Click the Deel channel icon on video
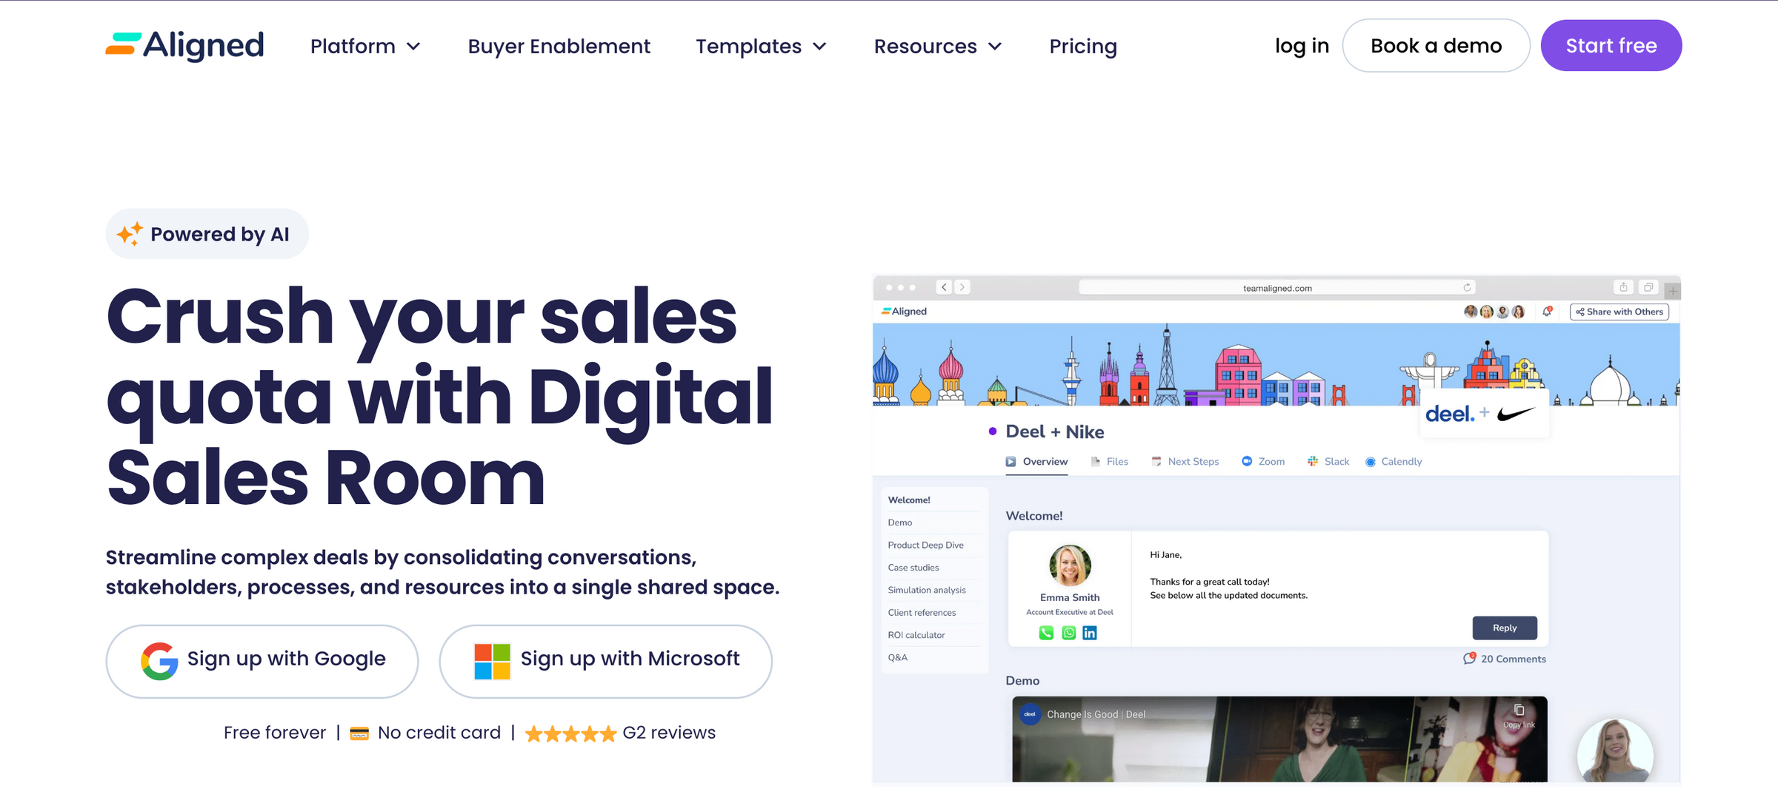The height and width of the screenshot is (806, 1778). (1030, 714)
